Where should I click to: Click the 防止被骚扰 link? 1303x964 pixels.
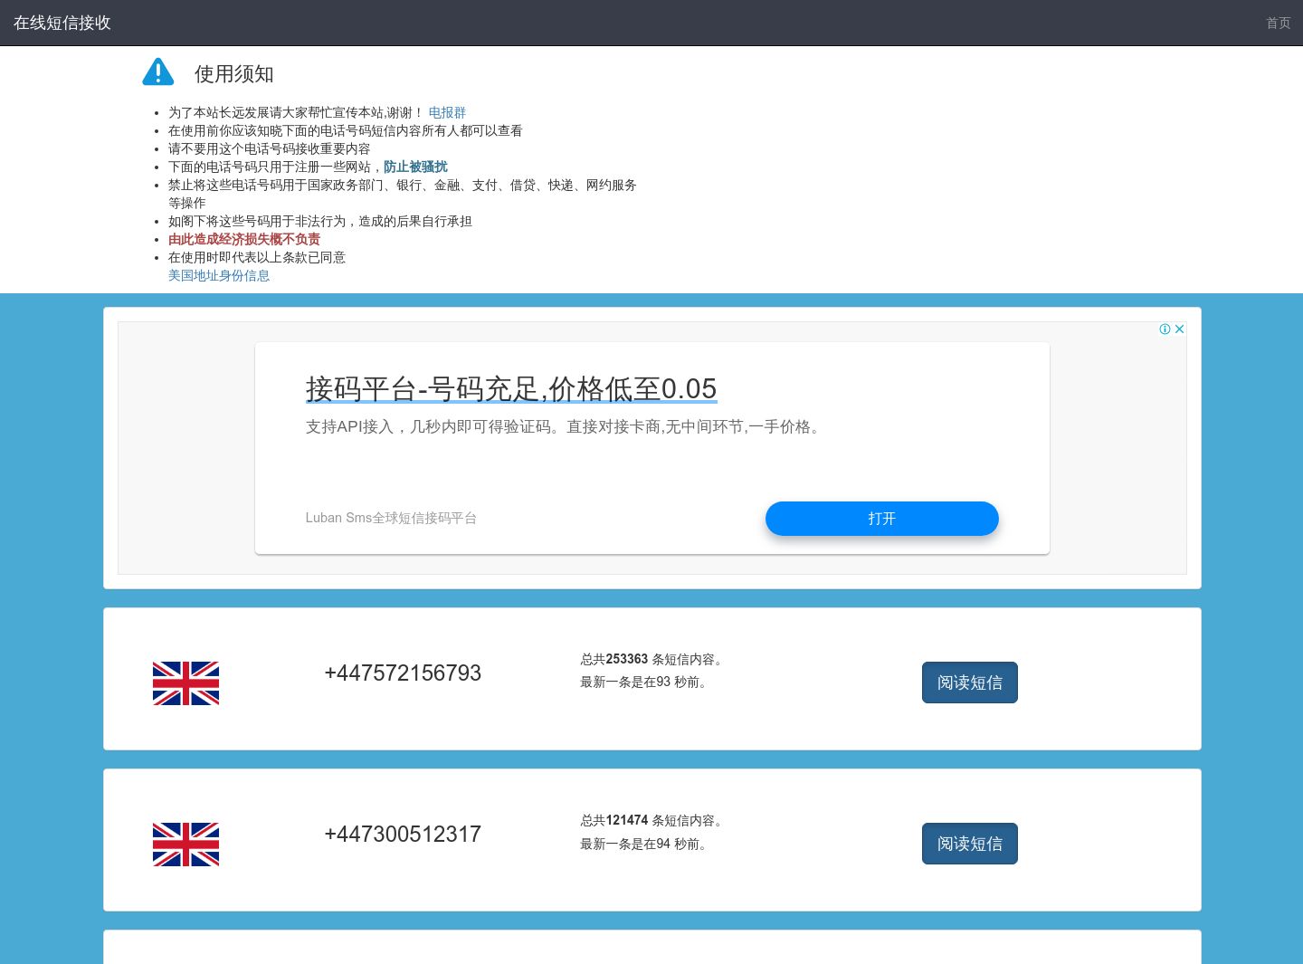[x=415, y=167]
